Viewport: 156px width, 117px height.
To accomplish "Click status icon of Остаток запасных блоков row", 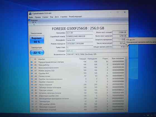I will pyautogui.click(x=32, y=93).
